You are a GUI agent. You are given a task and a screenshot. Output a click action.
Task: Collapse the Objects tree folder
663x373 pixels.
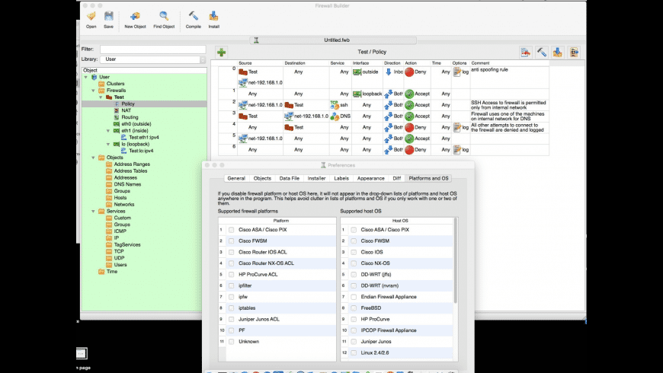(94, 158)
